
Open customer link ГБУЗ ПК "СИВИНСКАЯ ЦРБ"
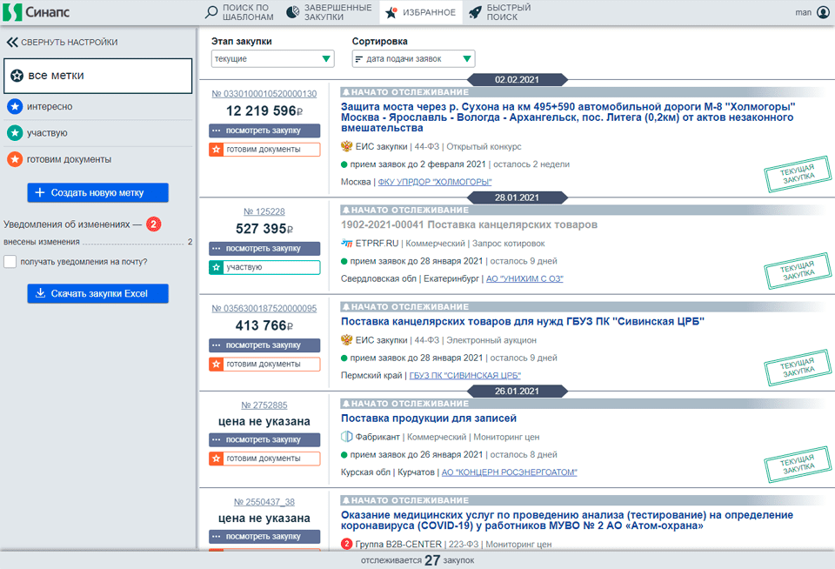tap(464, 375)
